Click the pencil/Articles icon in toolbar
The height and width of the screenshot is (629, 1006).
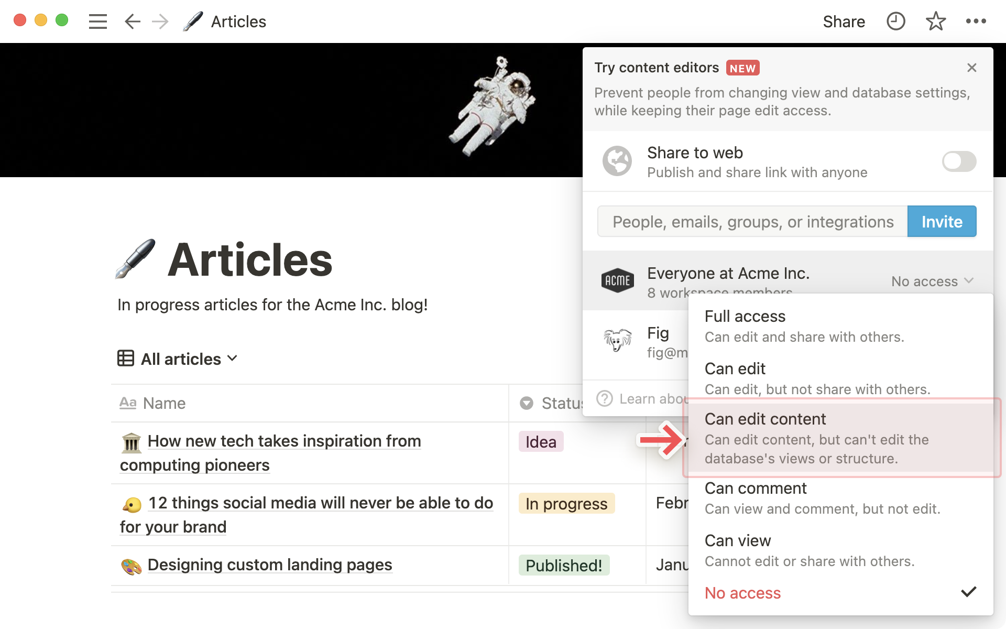(191, 21)
